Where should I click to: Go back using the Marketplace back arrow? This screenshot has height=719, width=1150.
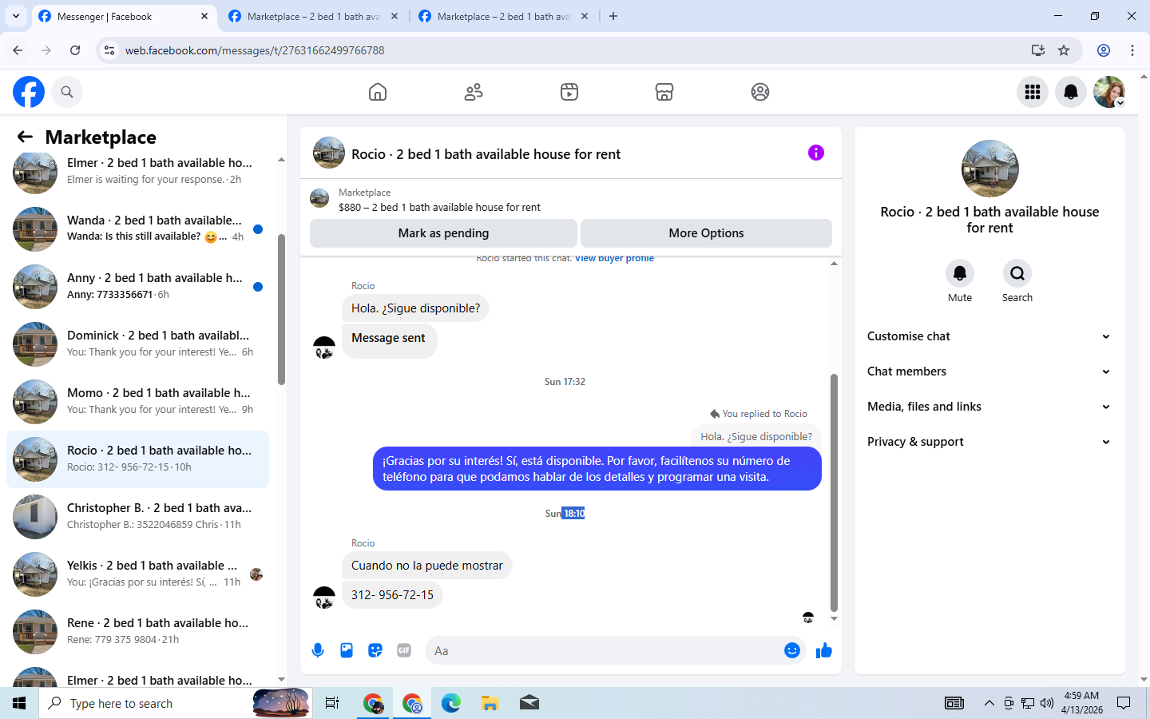pos(25,137)
